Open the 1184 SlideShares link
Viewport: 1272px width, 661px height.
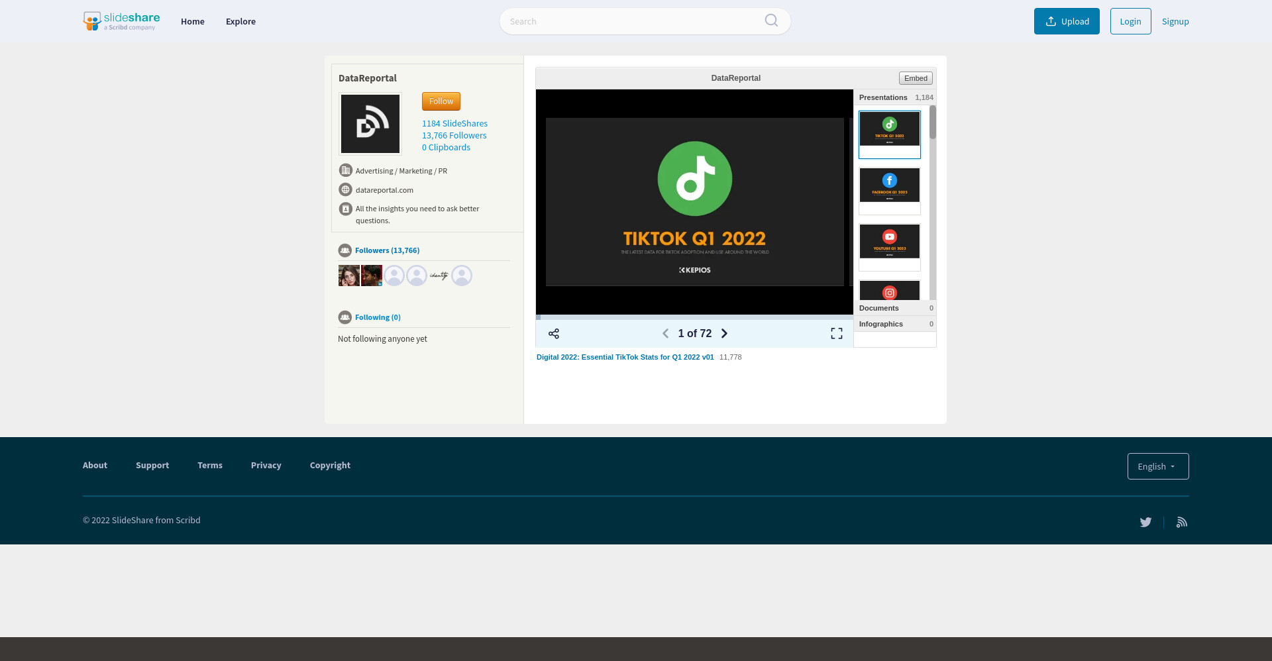click(454, 123)
